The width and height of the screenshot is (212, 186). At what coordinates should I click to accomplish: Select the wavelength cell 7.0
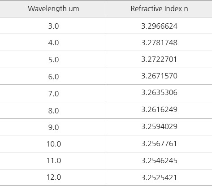pyautogui.click(x=53, y=94)
